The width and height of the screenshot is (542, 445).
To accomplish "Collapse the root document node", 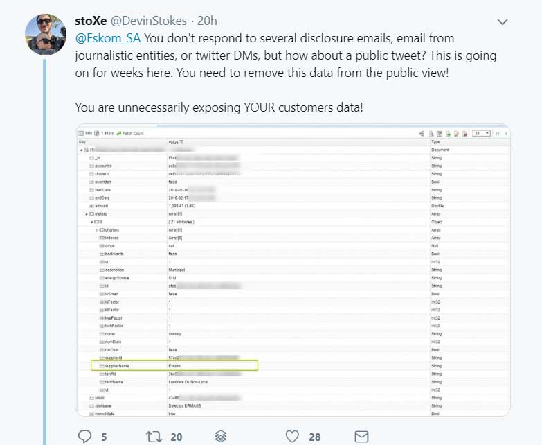I will coord(81,150).
